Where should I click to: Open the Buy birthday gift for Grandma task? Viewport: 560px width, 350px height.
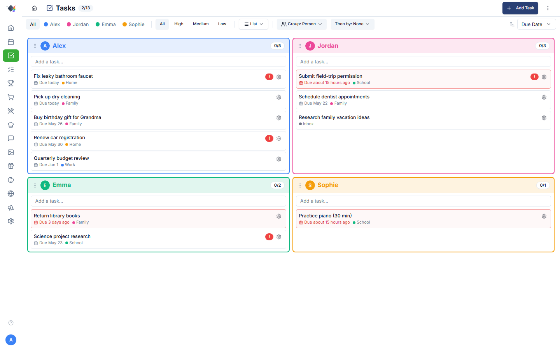point(158,120)
